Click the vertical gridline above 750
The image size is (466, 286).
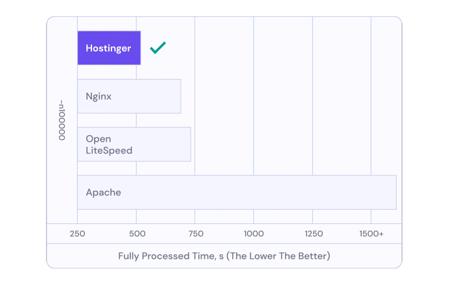pyautogui.click(x=195, y=65)
